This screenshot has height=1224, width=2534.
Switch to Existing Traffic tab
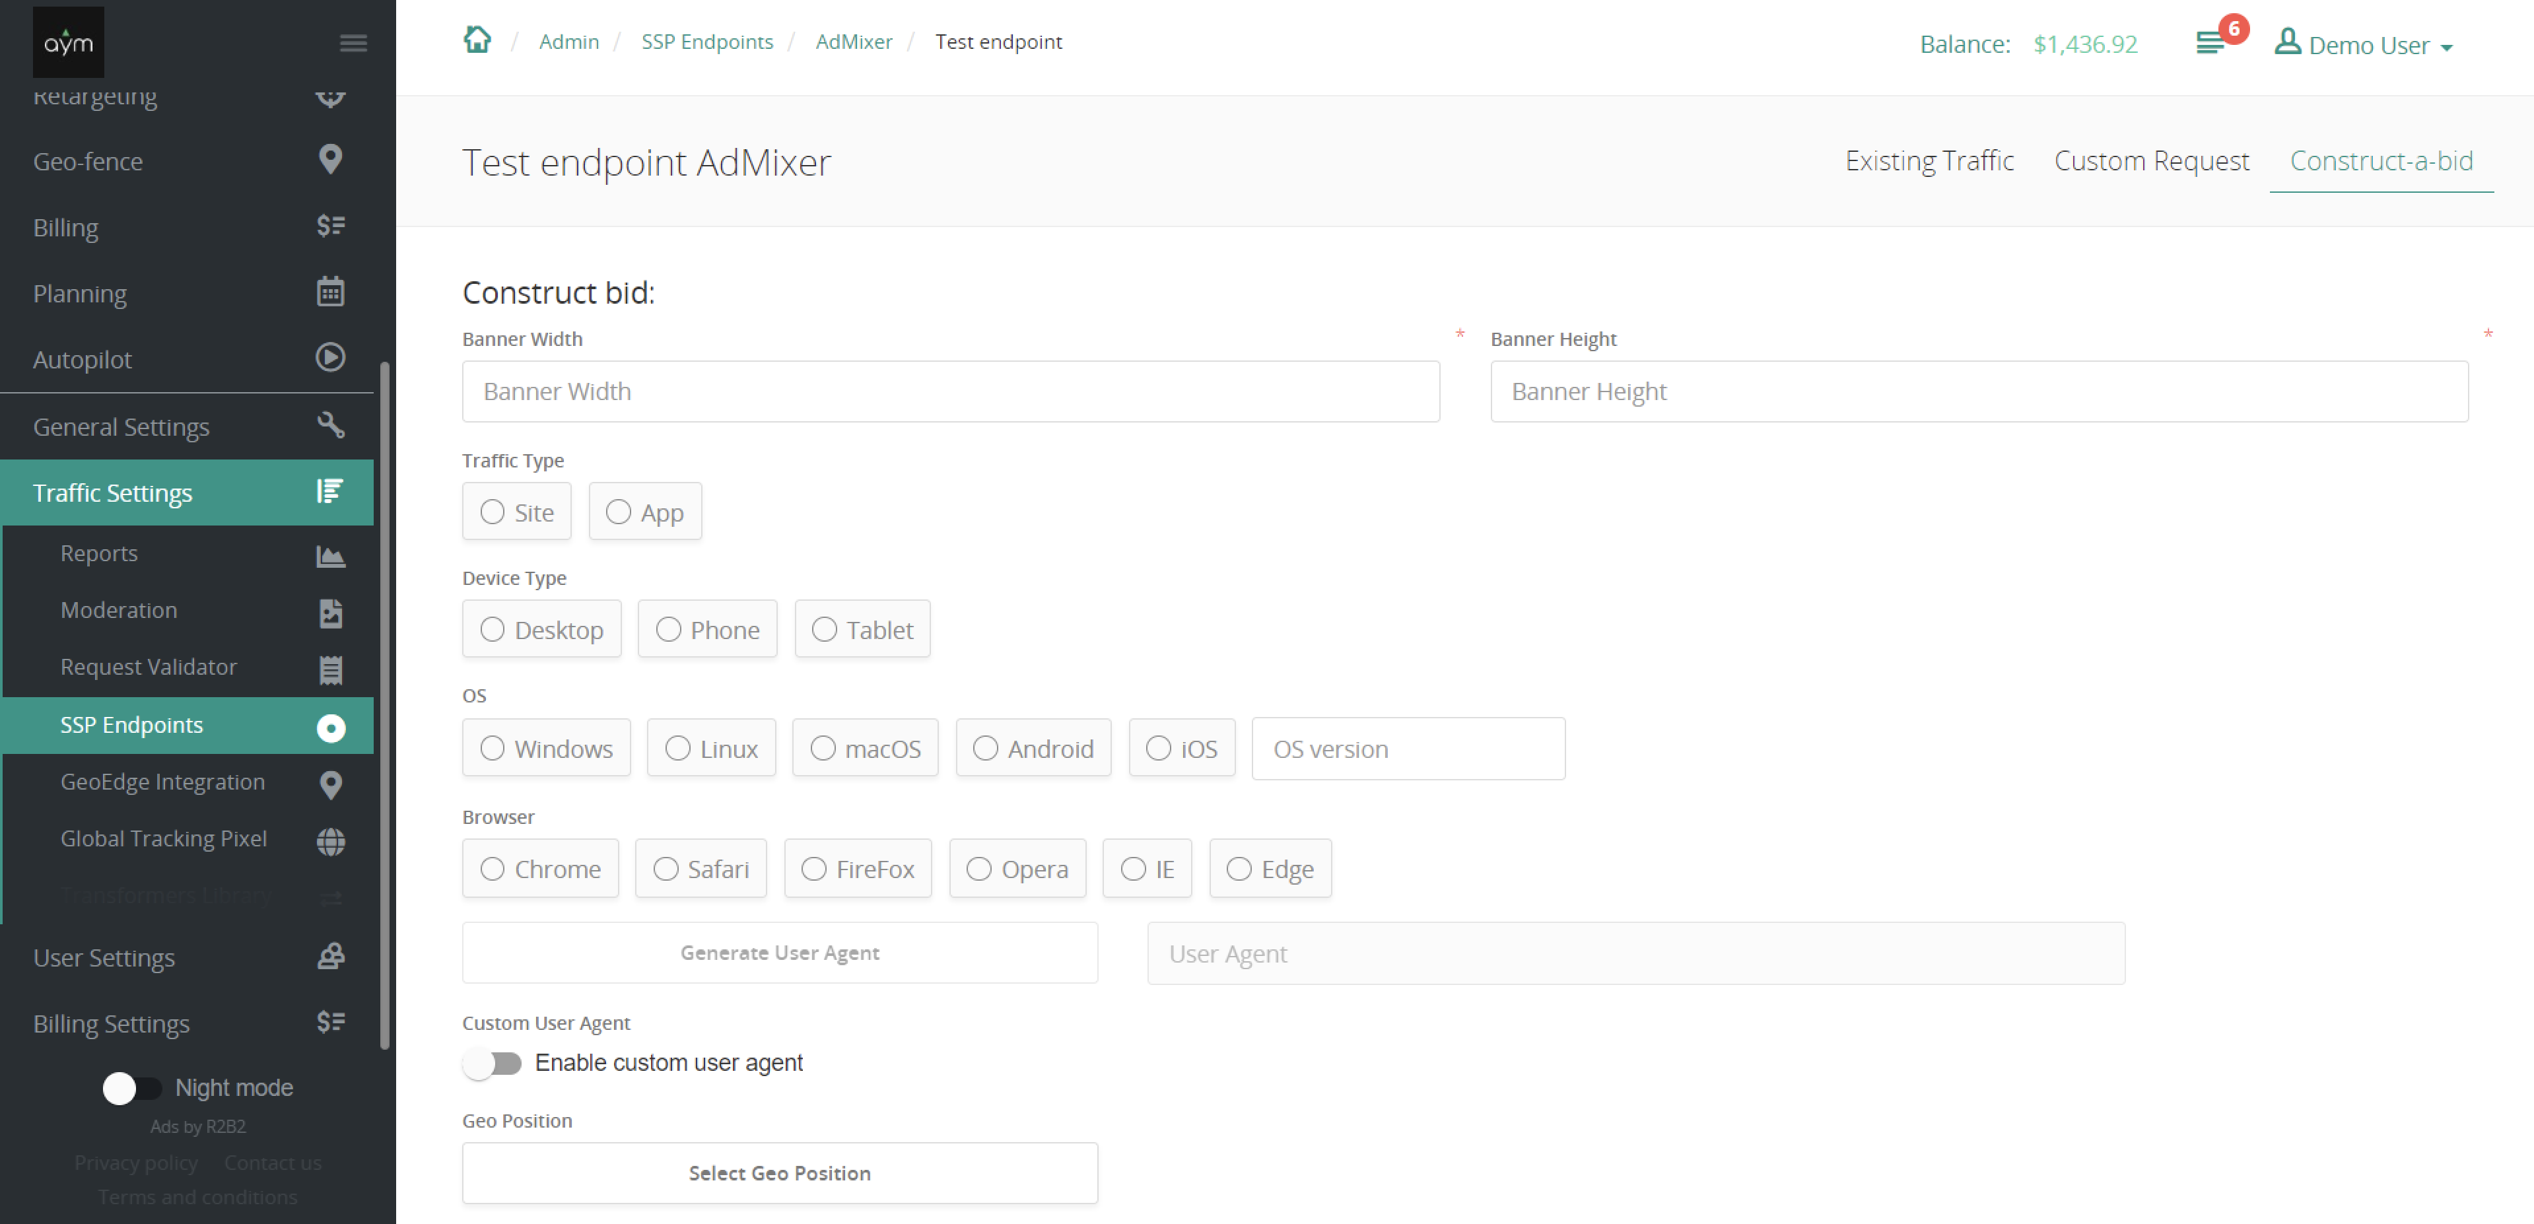pos(1929,160)
